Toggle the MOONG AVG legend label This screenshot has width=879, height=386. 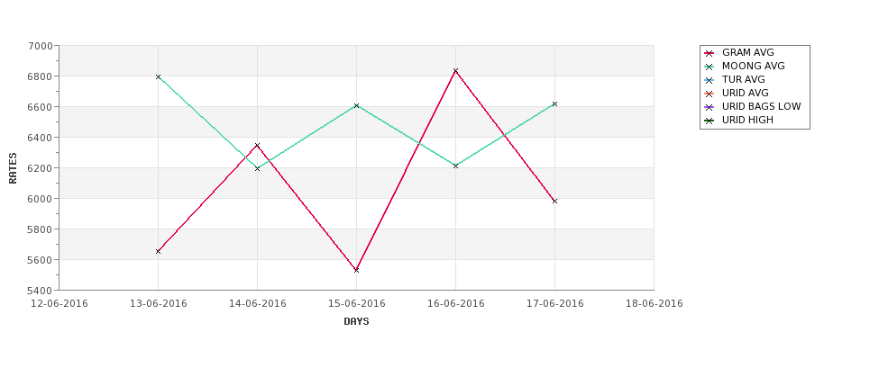point(754,66)
